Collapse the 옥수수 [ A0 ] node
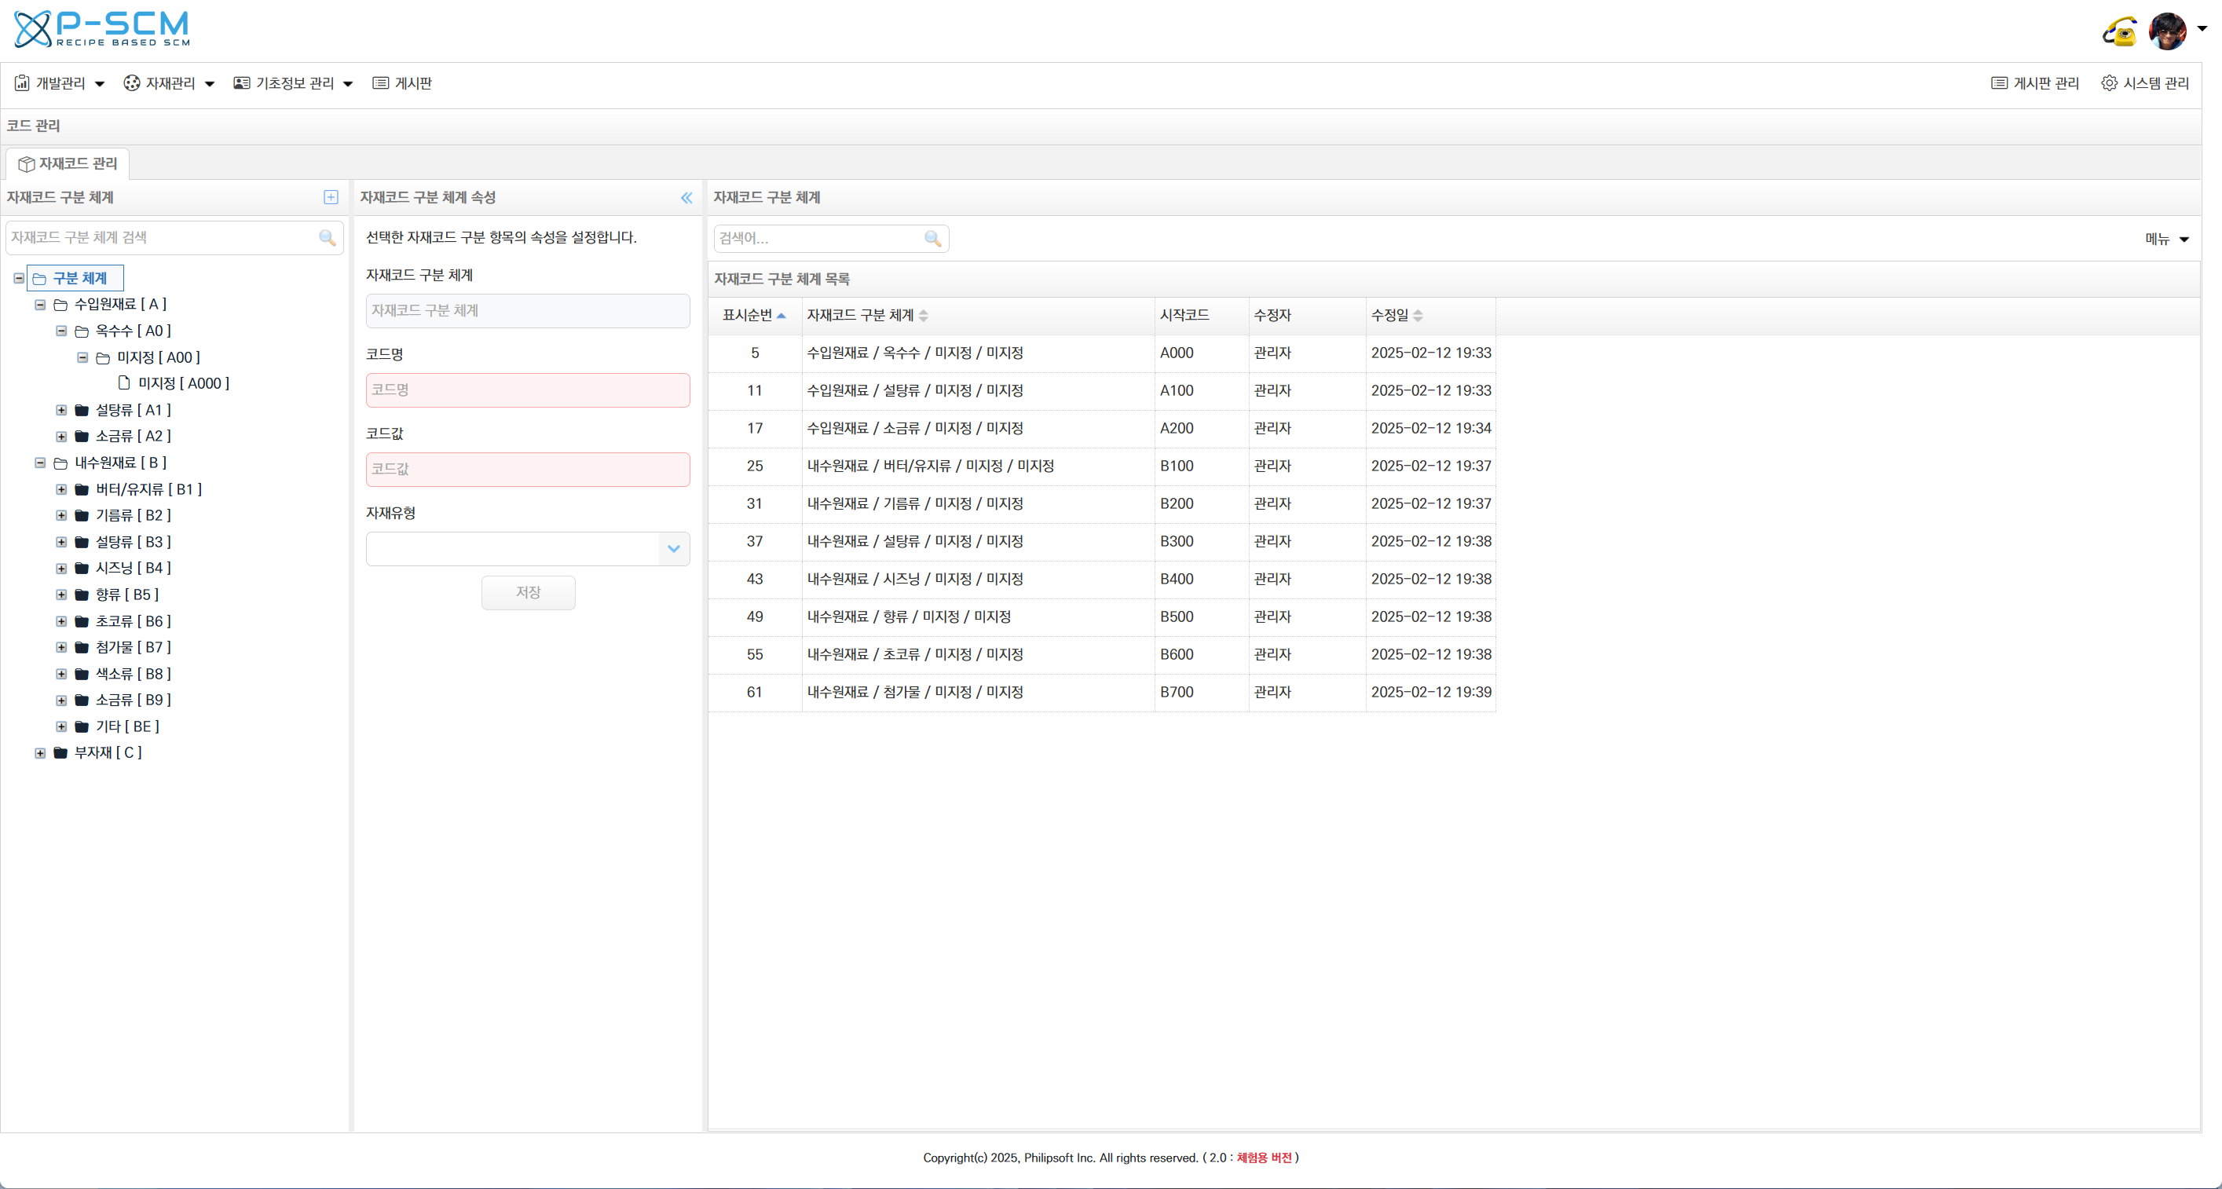 [61, 331]
